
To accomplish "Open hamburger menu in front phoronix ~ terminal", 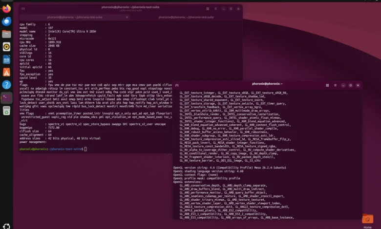I will [x=335, y=85].
